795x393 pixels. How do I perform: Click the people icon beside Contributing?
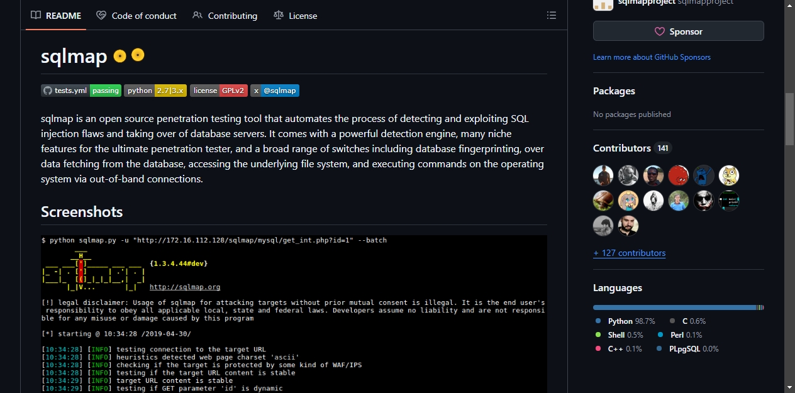[x=197, y=15]
